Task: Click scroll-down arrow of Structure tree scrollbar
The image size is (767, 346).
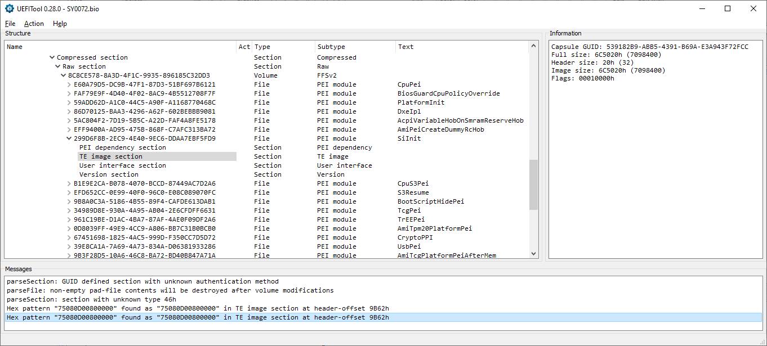Action: coord(533,254)
